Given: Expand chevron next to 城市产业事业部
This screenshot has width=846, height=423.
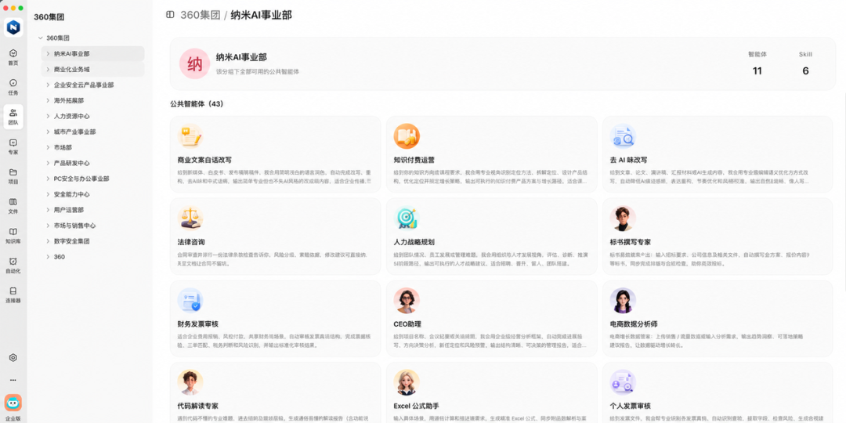Looking at the screenshot, I should (x=48, y=132).
